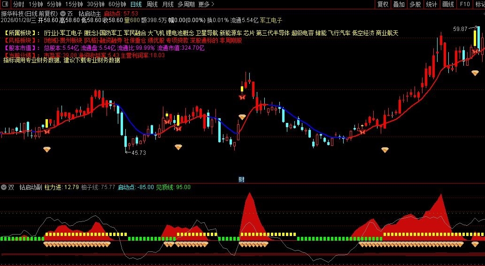Open the 多周期 multi-period view

[x=186, y=4]
